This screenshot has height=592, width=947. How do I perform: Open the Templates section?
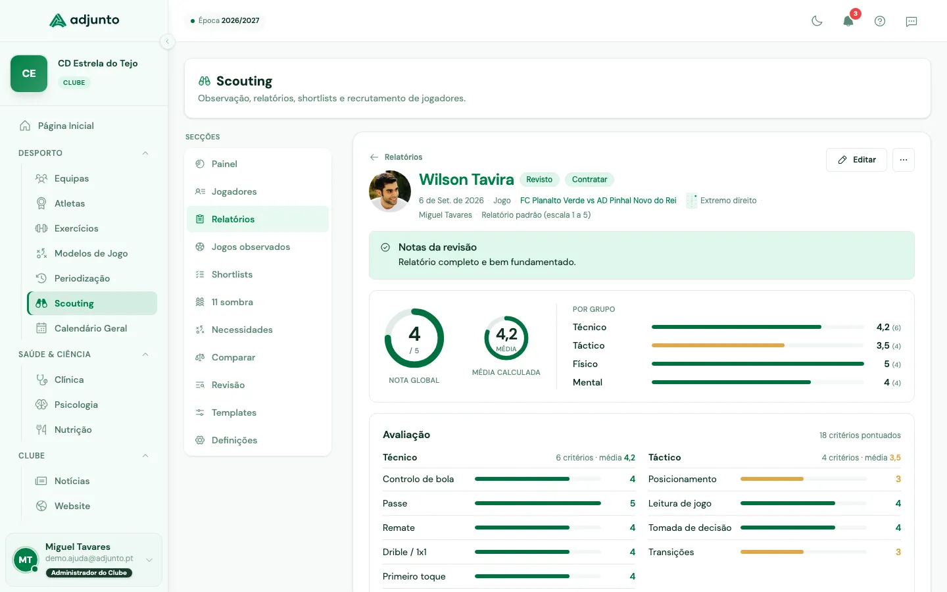click(x=258, y=412)
